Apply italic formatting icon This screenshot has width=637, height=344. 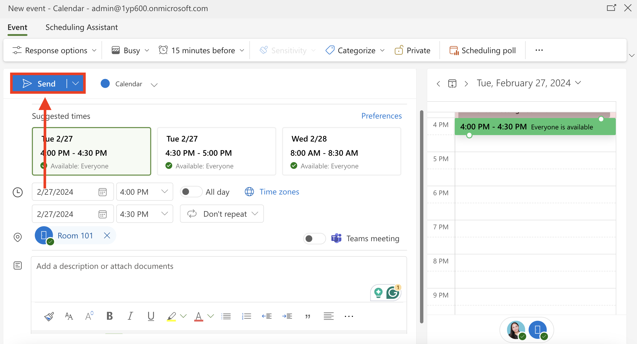(x=130, y=316)
